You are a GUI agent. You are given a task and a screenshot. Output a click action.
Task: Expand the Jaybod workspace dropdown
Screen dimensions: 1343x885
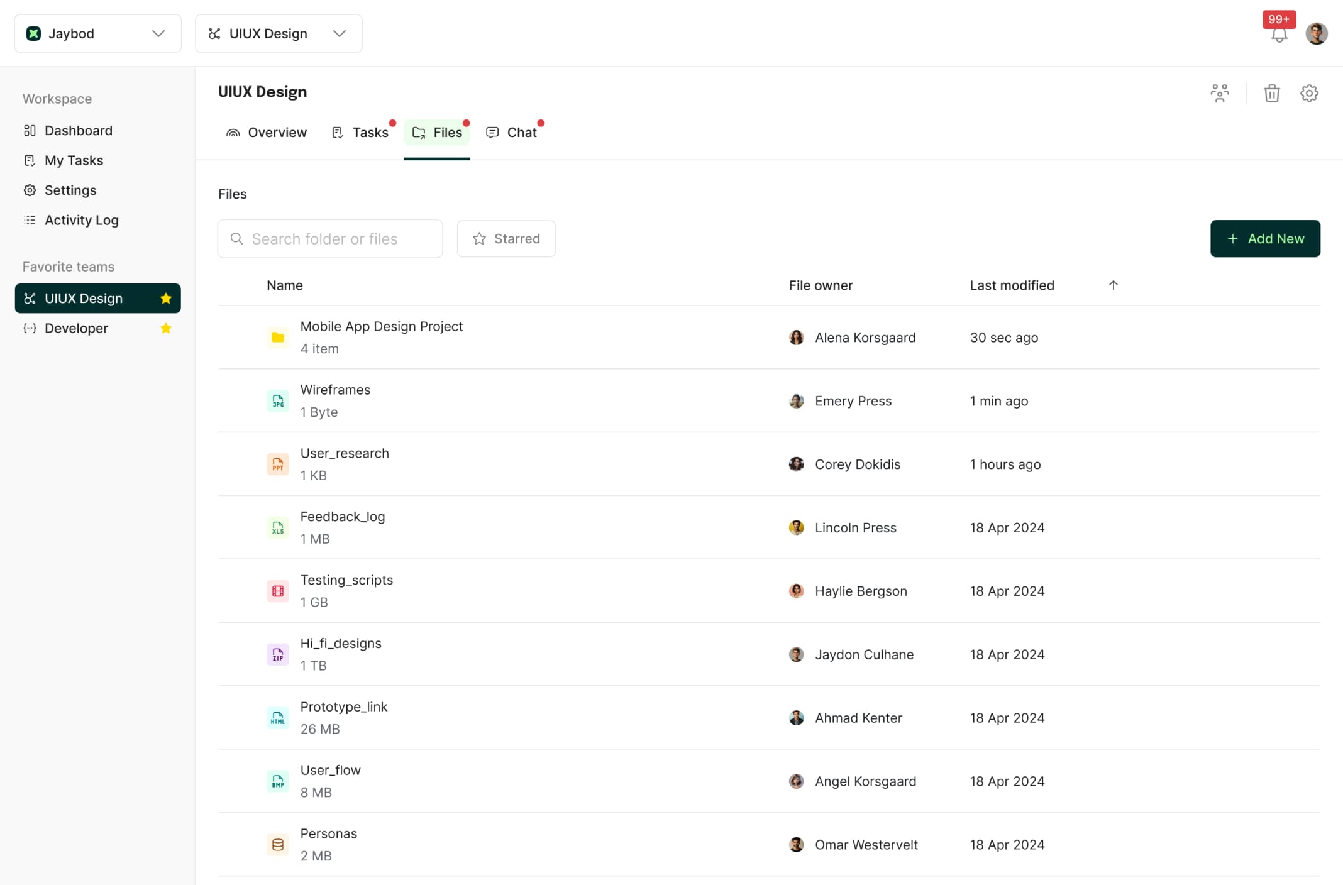(158, 33)
